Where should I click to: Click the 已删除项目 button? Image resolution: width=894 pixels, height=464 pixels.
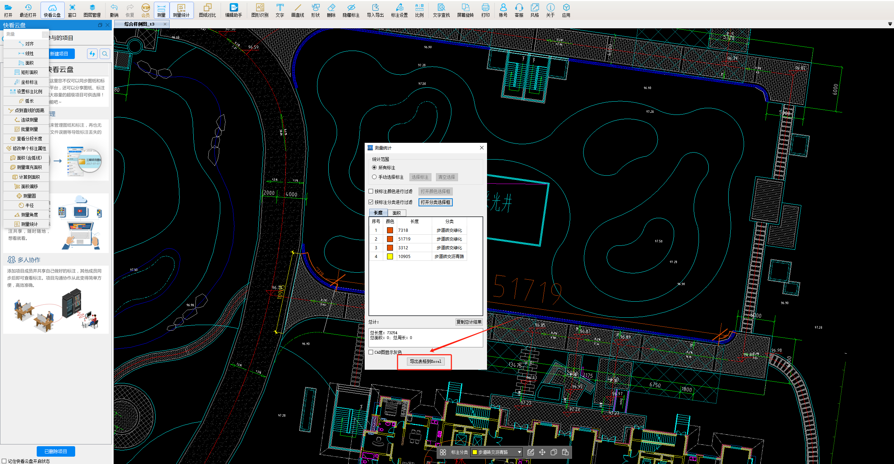coord(56,451)
